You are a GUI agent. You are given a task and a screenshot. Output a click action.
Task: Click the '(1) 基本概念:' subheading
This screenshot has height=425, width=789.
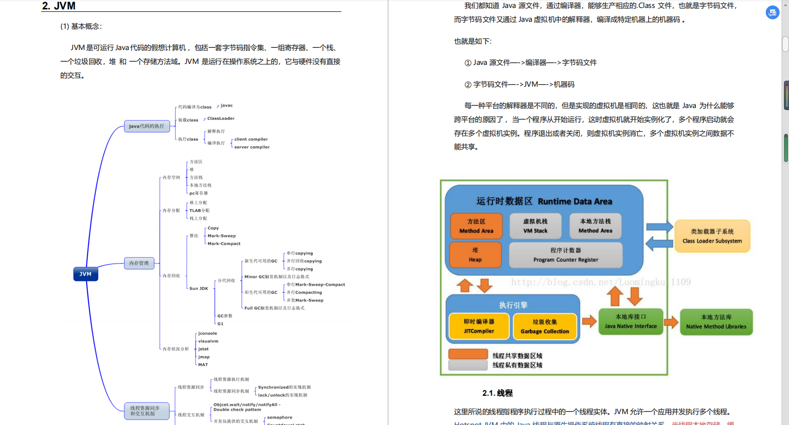pyautogui.click(x=81, y=26)
